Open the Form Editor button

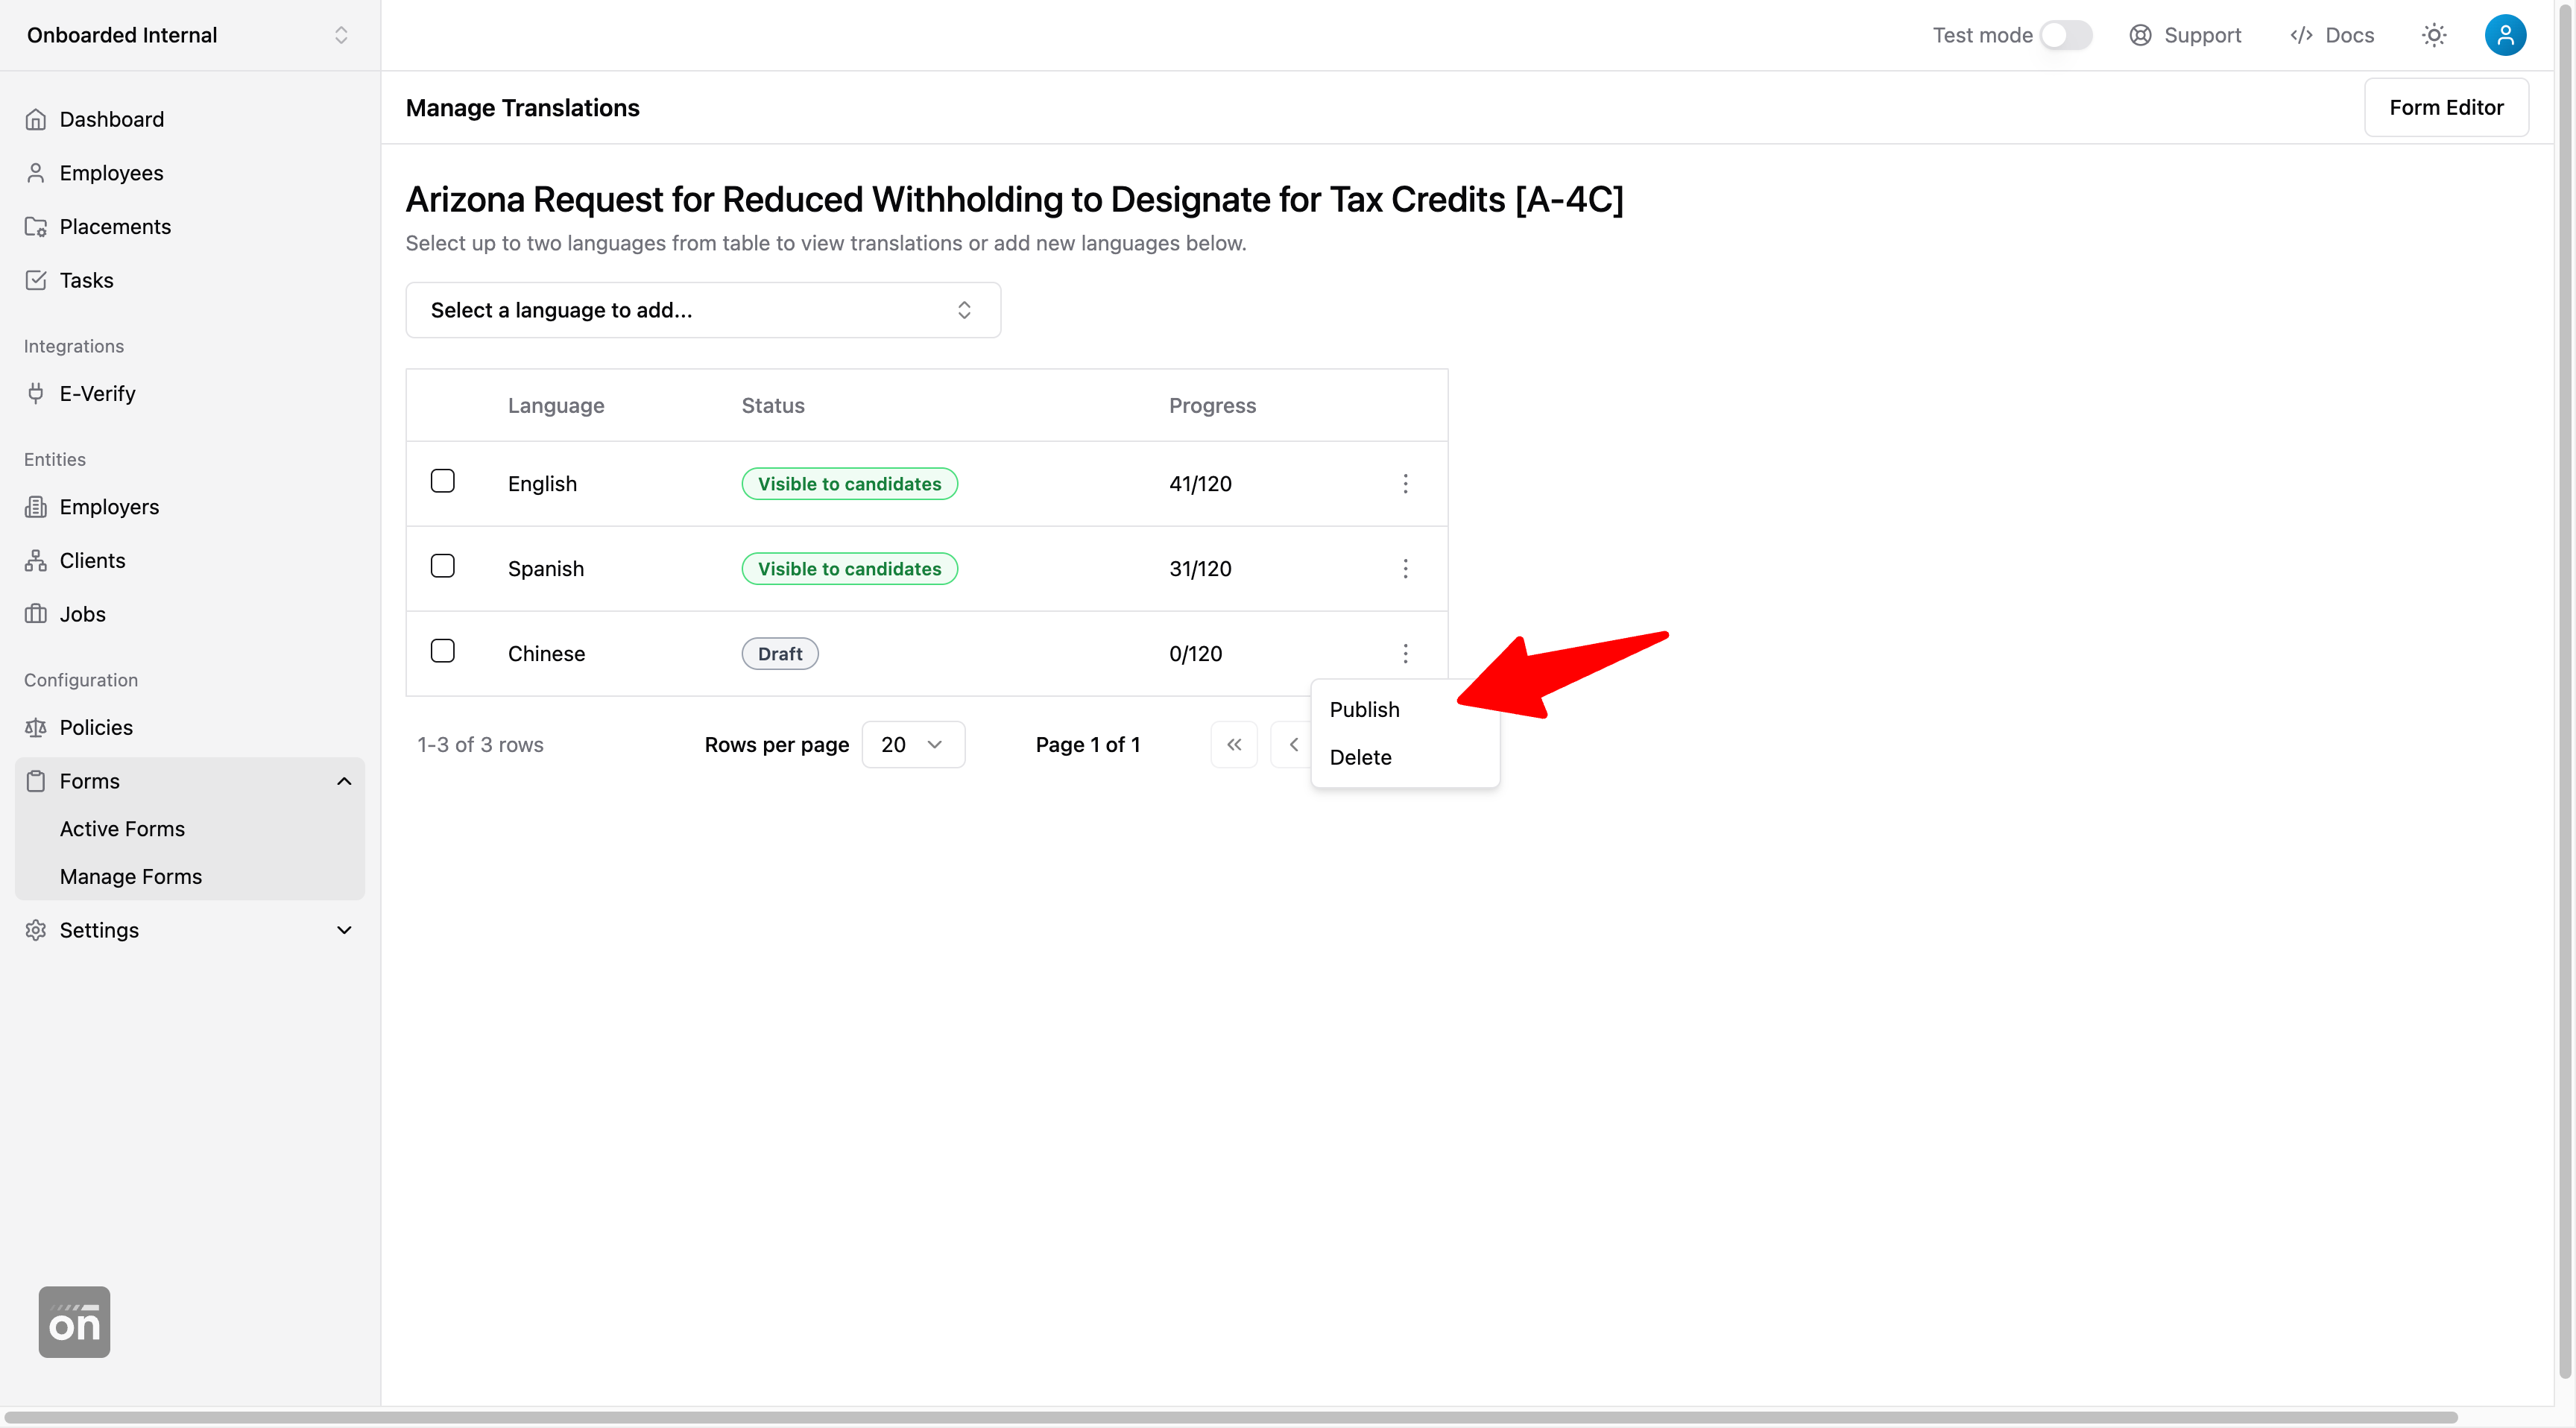click(x=2446, y=107)
